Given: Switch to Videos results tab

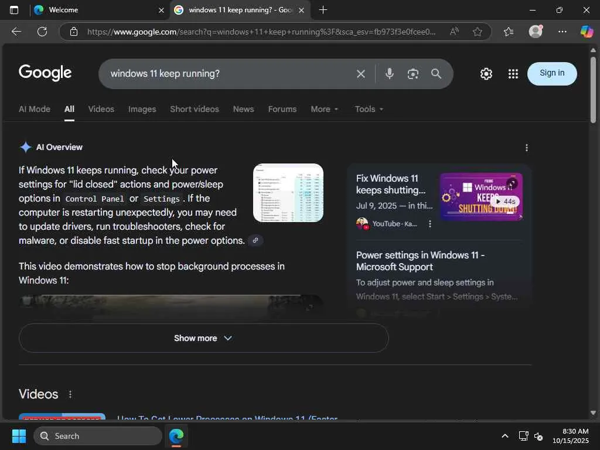Looking at the screenshot, I should click(101, 109).
